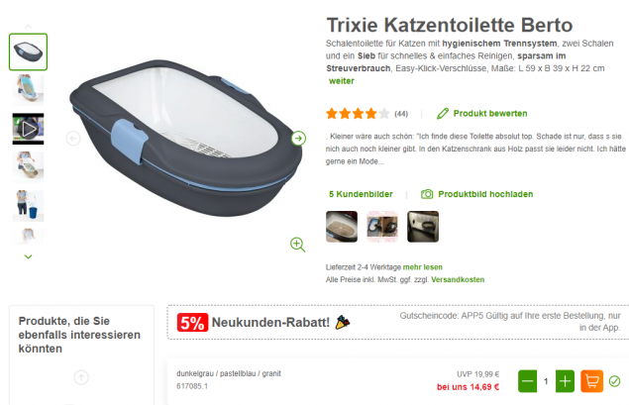Open the '5 Kundenbilder' link
The image size is (629, 405).
361,194
